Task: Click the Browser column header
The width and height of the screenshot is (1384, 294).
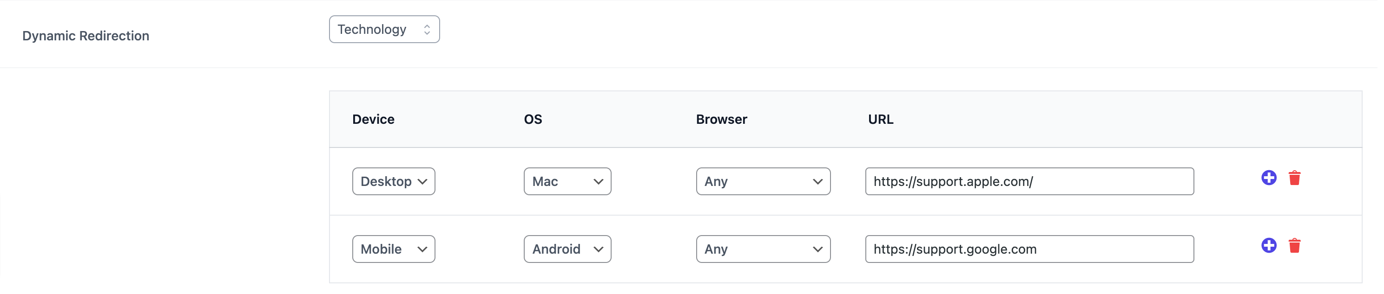Action: pyautogui.click(x=721, y=119)
